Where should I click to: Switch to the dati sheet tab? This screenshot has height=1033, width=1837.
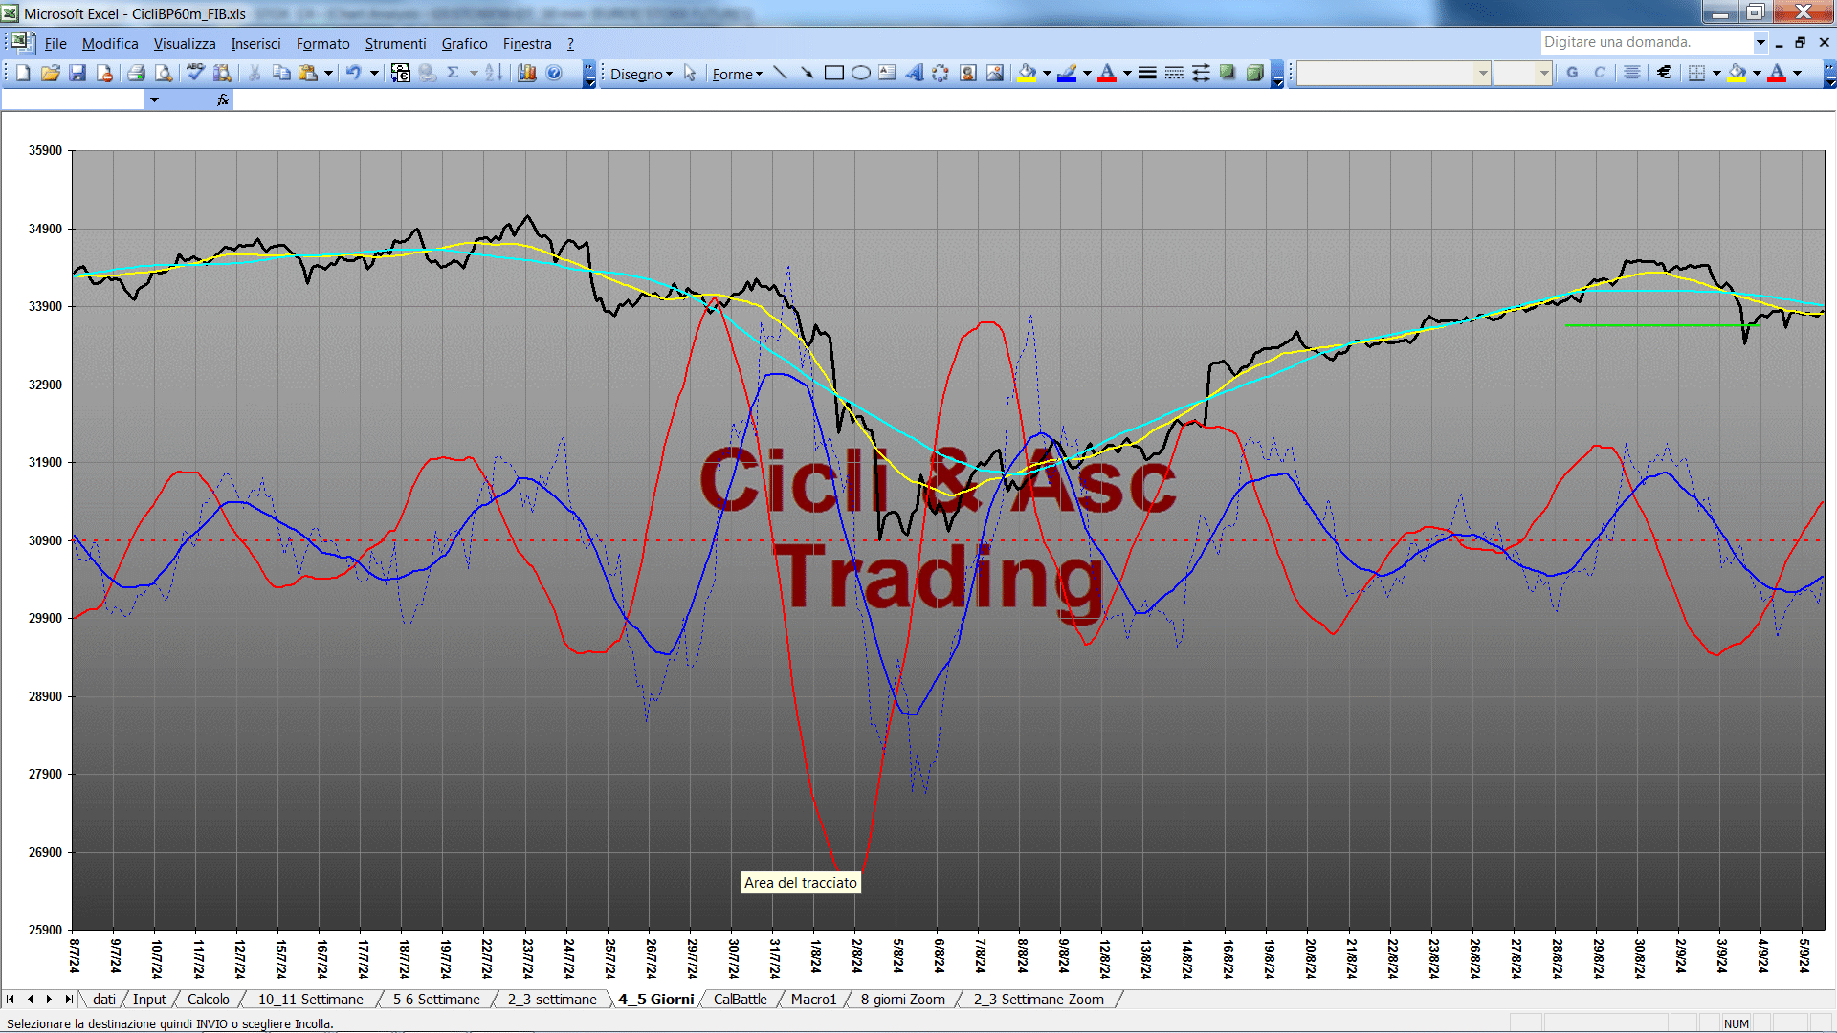104,999
